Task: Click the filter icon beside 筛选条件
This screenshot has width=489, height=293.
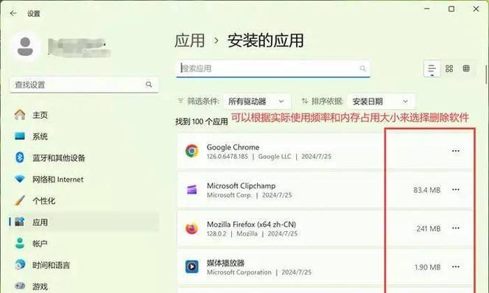Action: (x=180, y=101)
